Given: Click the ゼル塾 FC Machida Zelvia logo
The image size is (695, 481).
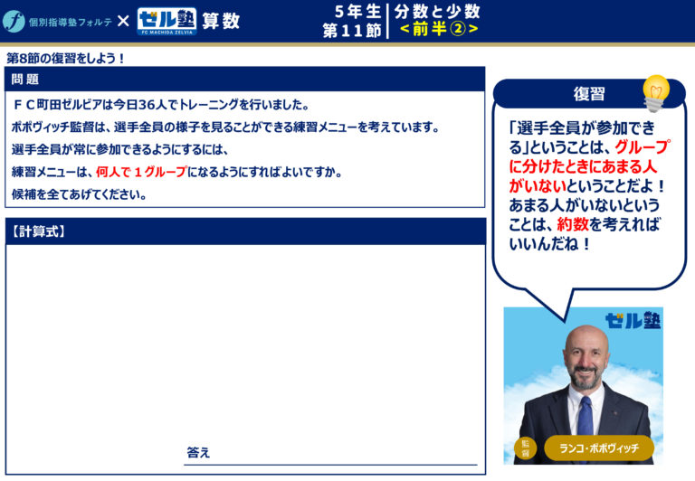Looking at the screenshot, I should [167, 22].
